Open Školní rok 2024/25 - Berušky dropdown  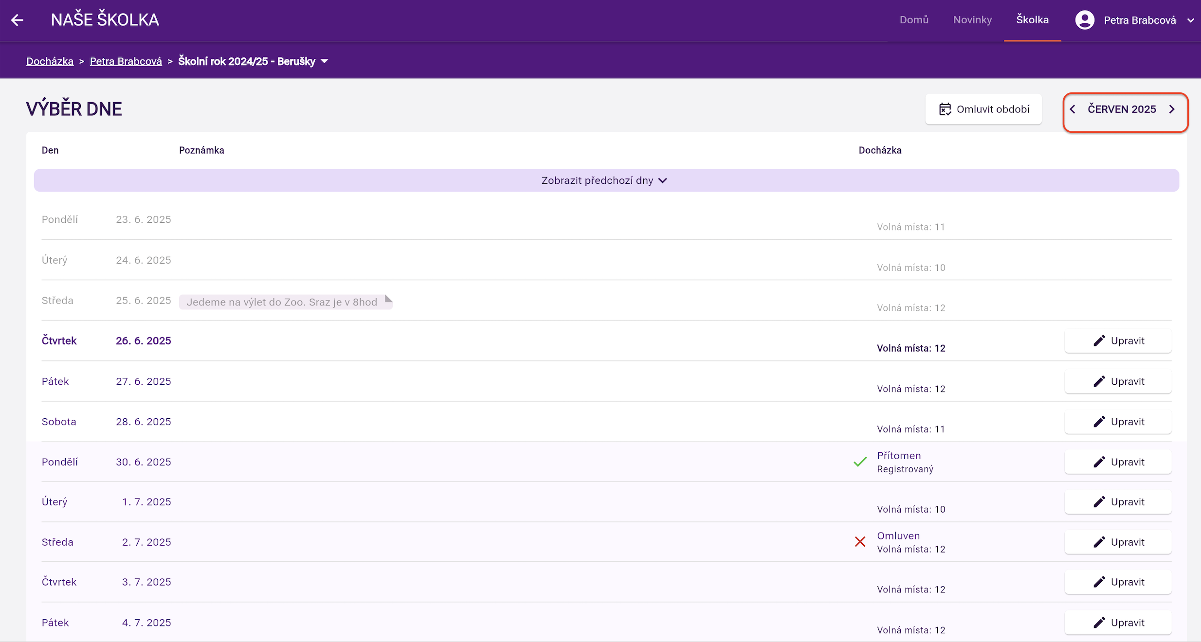[x=325, y=61]
